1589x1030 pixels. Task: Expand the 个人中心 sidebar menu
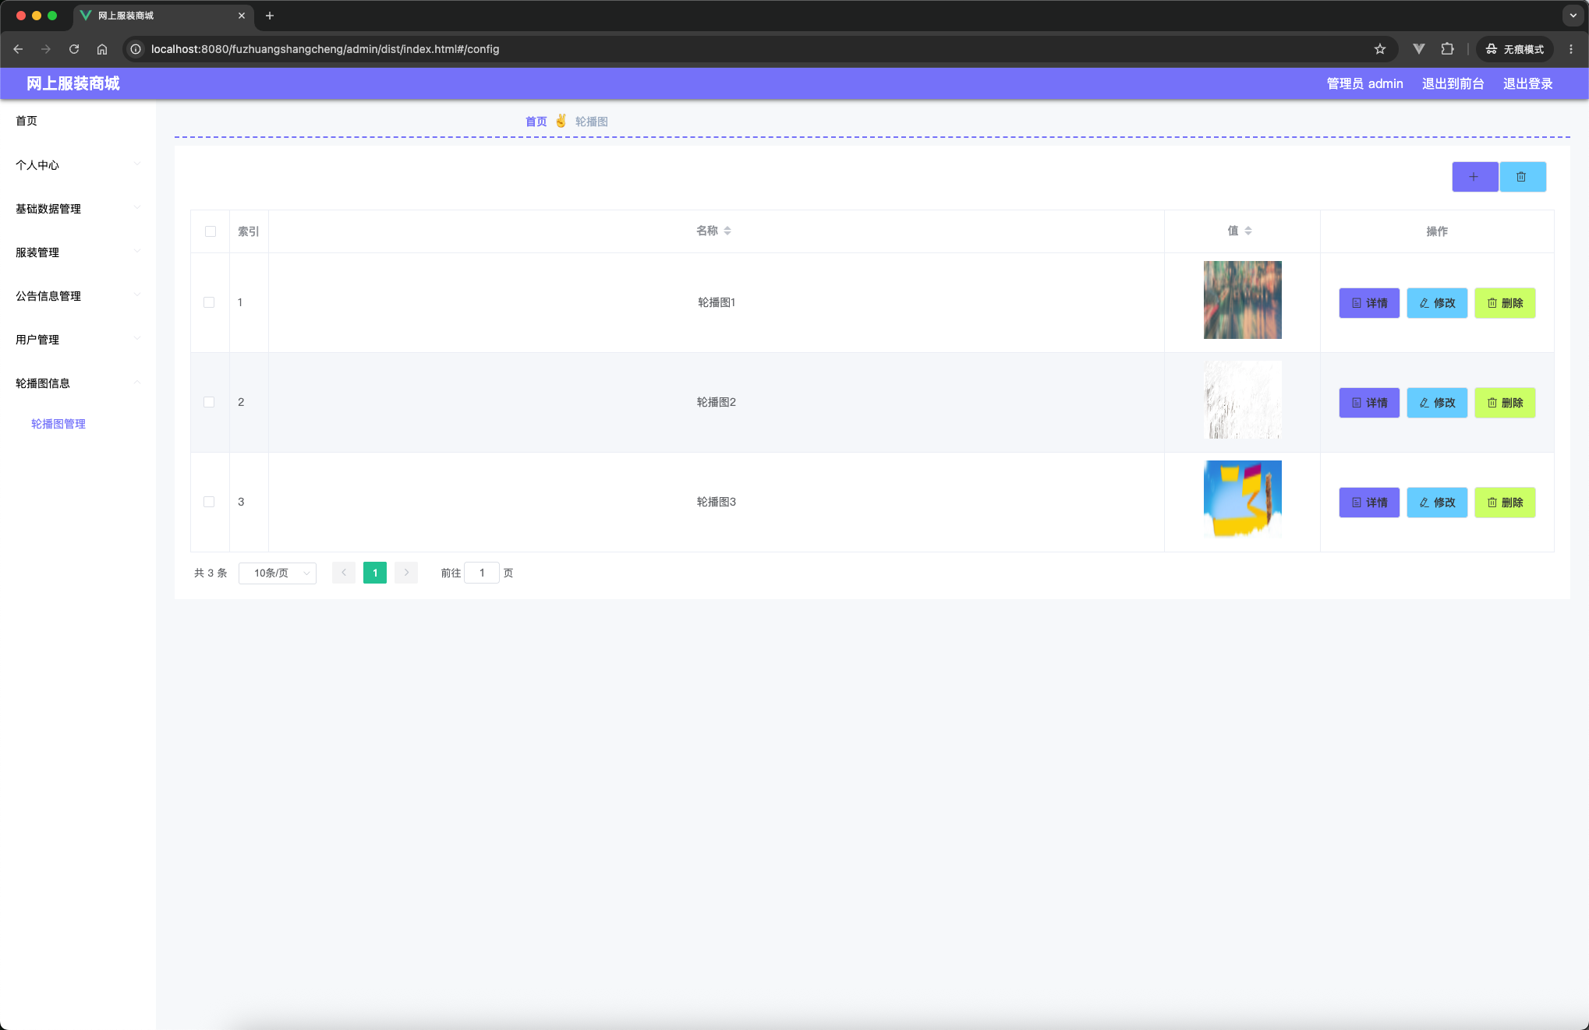click(78, 164)
